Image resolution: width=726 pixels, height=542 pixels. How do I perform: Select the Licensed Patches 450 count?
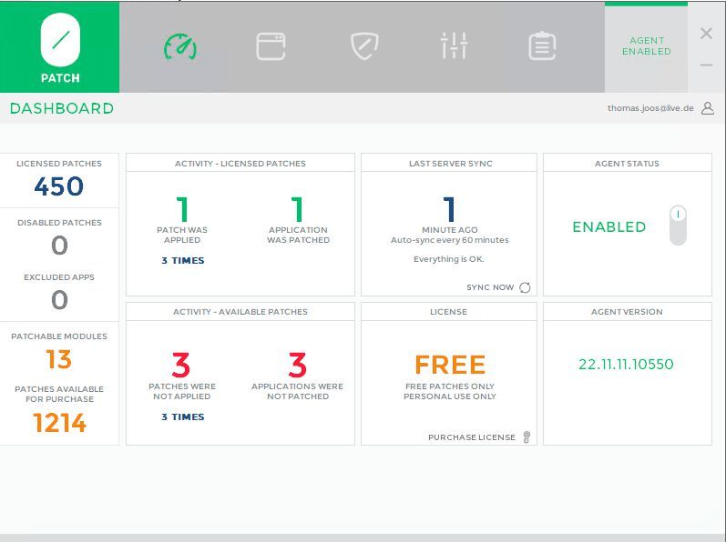59,186
